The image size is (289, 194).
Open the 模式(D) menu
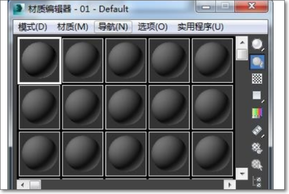(33, 27)
